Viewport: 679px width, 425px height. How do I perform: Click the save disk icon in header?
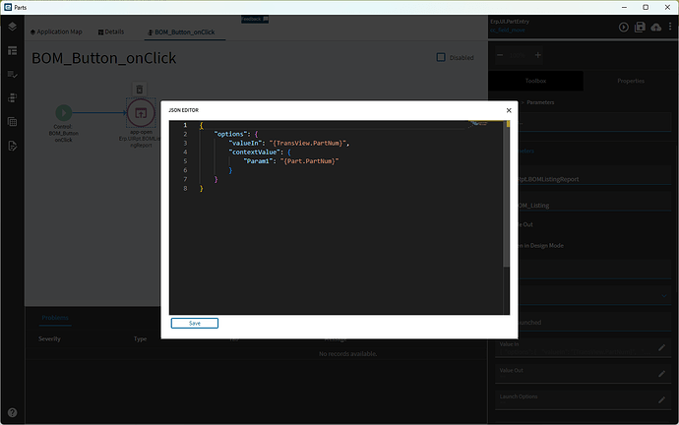coord(640,28)
